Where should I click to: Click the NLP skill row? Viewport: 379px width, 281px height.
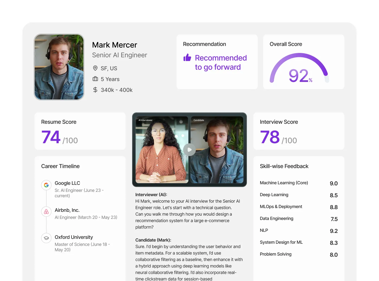pos(299,230)
